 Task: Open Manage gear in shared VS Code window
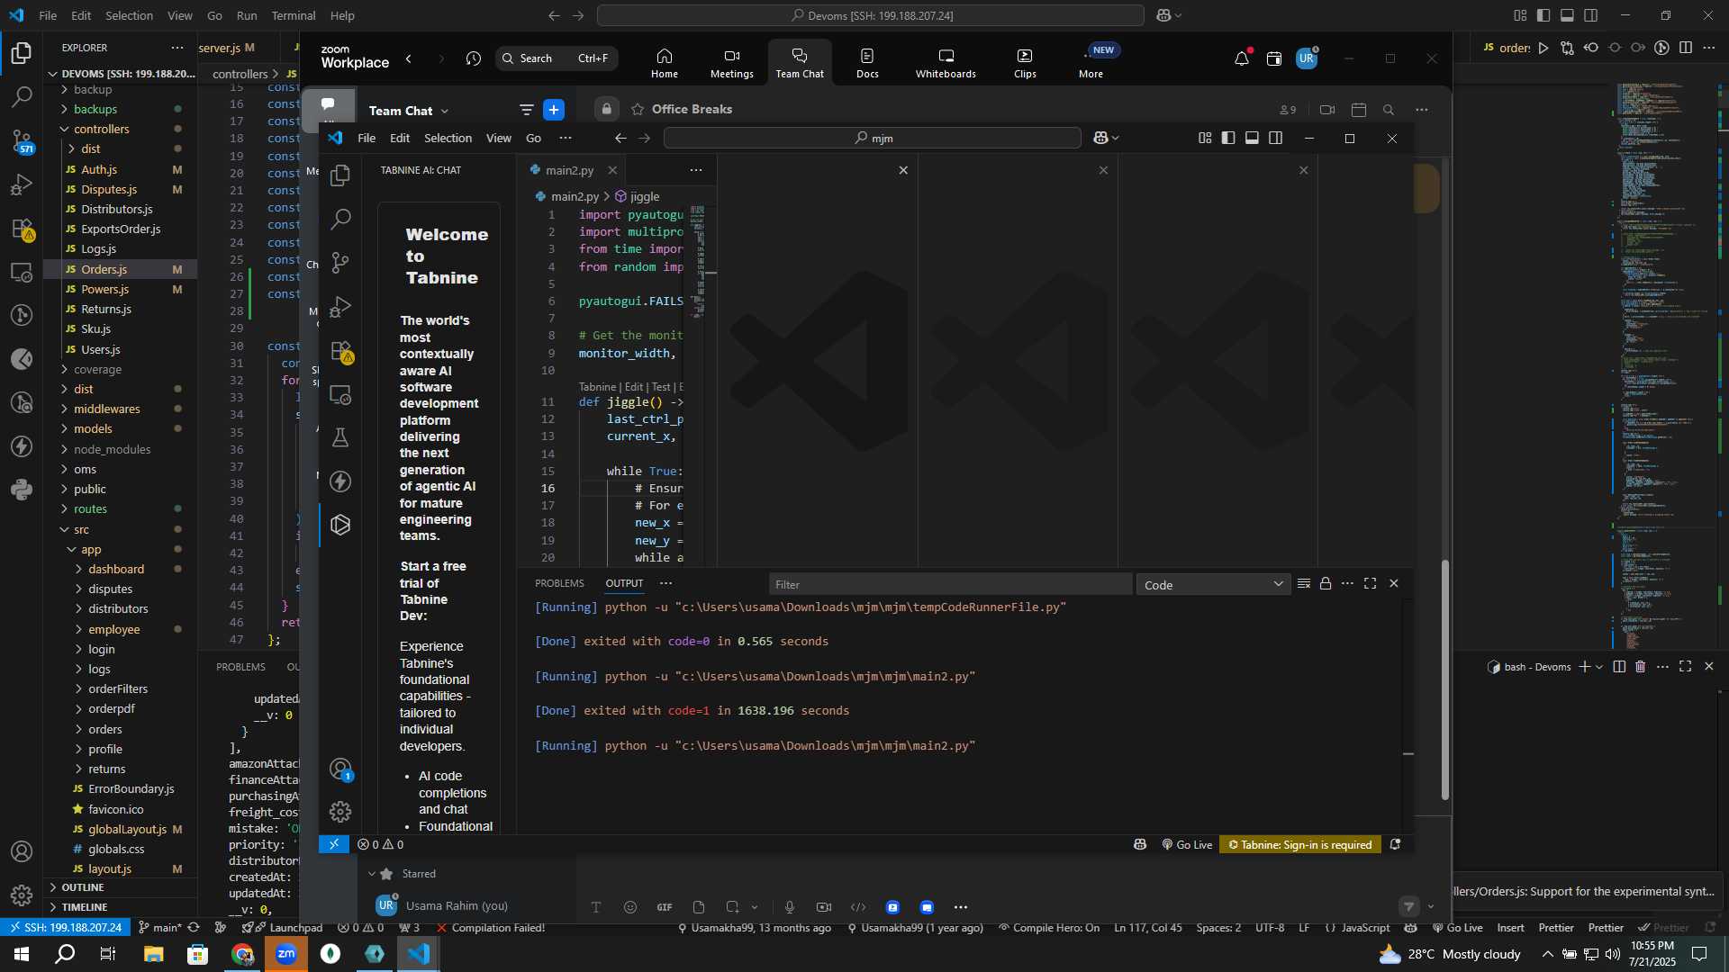click(340, 812)
